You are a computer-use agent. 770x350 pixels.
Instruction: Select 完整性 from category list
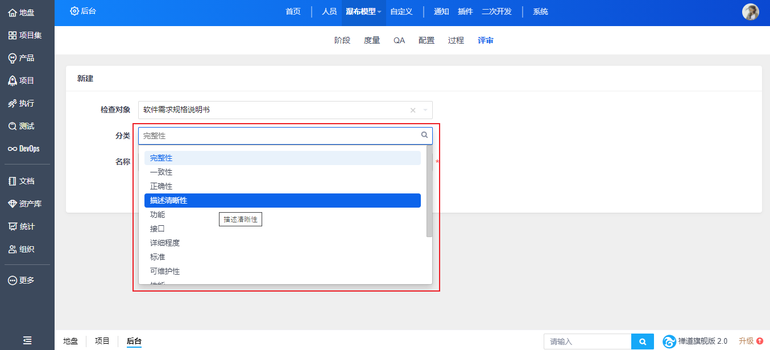coord(283,158)
